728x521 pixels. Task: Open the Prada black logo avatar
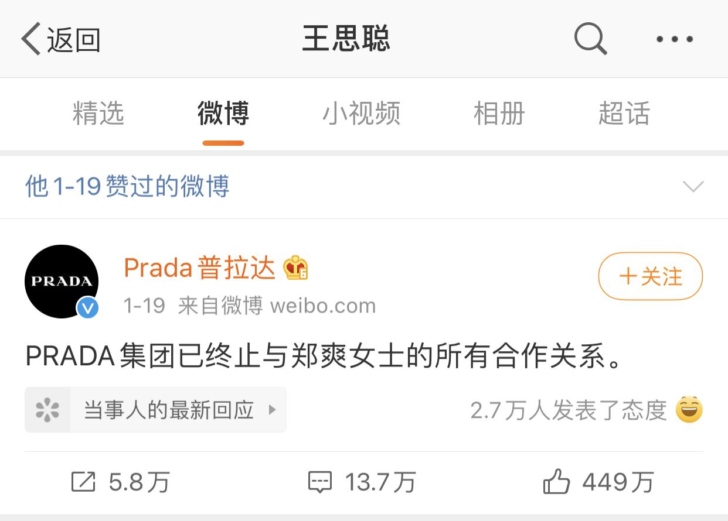coord(62,282)
